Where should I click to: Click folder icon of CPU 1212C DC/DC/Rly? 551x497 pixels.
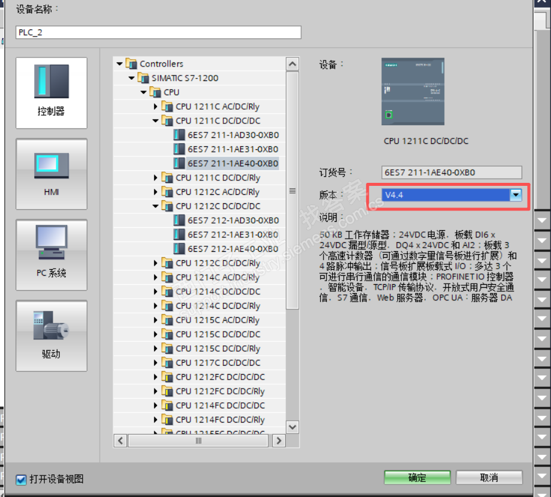click(167, 263)
